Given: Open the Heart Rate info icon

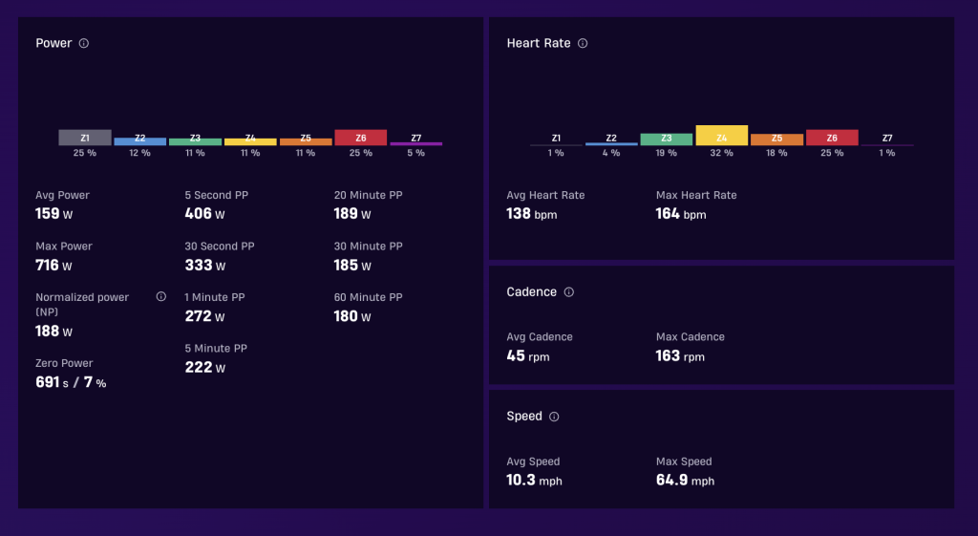Looking at the screenshot, I should point(583,43).
